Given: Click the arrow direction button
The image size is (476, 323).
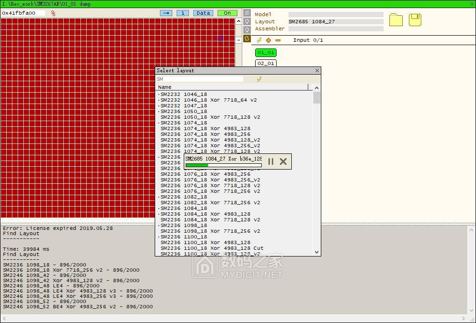Looking at the screenshot, I should pyautogui.click(x=166, y=13).
